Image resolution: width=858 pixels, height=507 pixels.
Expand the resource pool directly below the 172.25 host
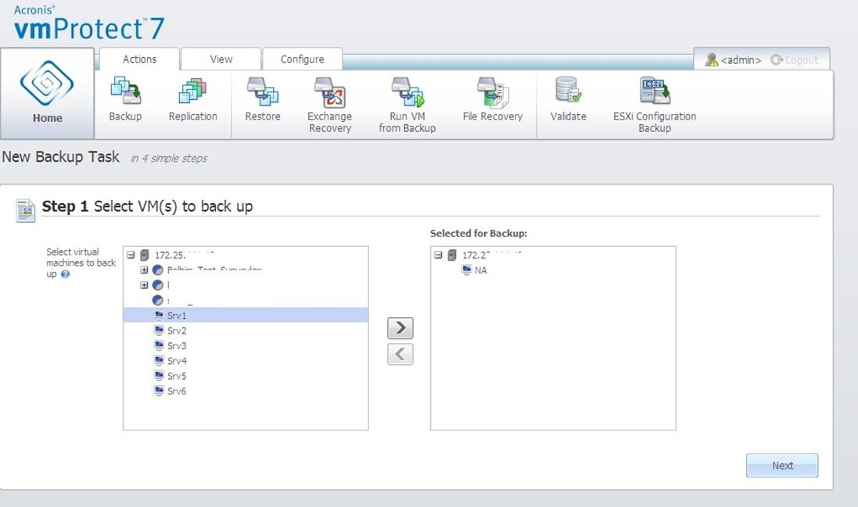144,270
